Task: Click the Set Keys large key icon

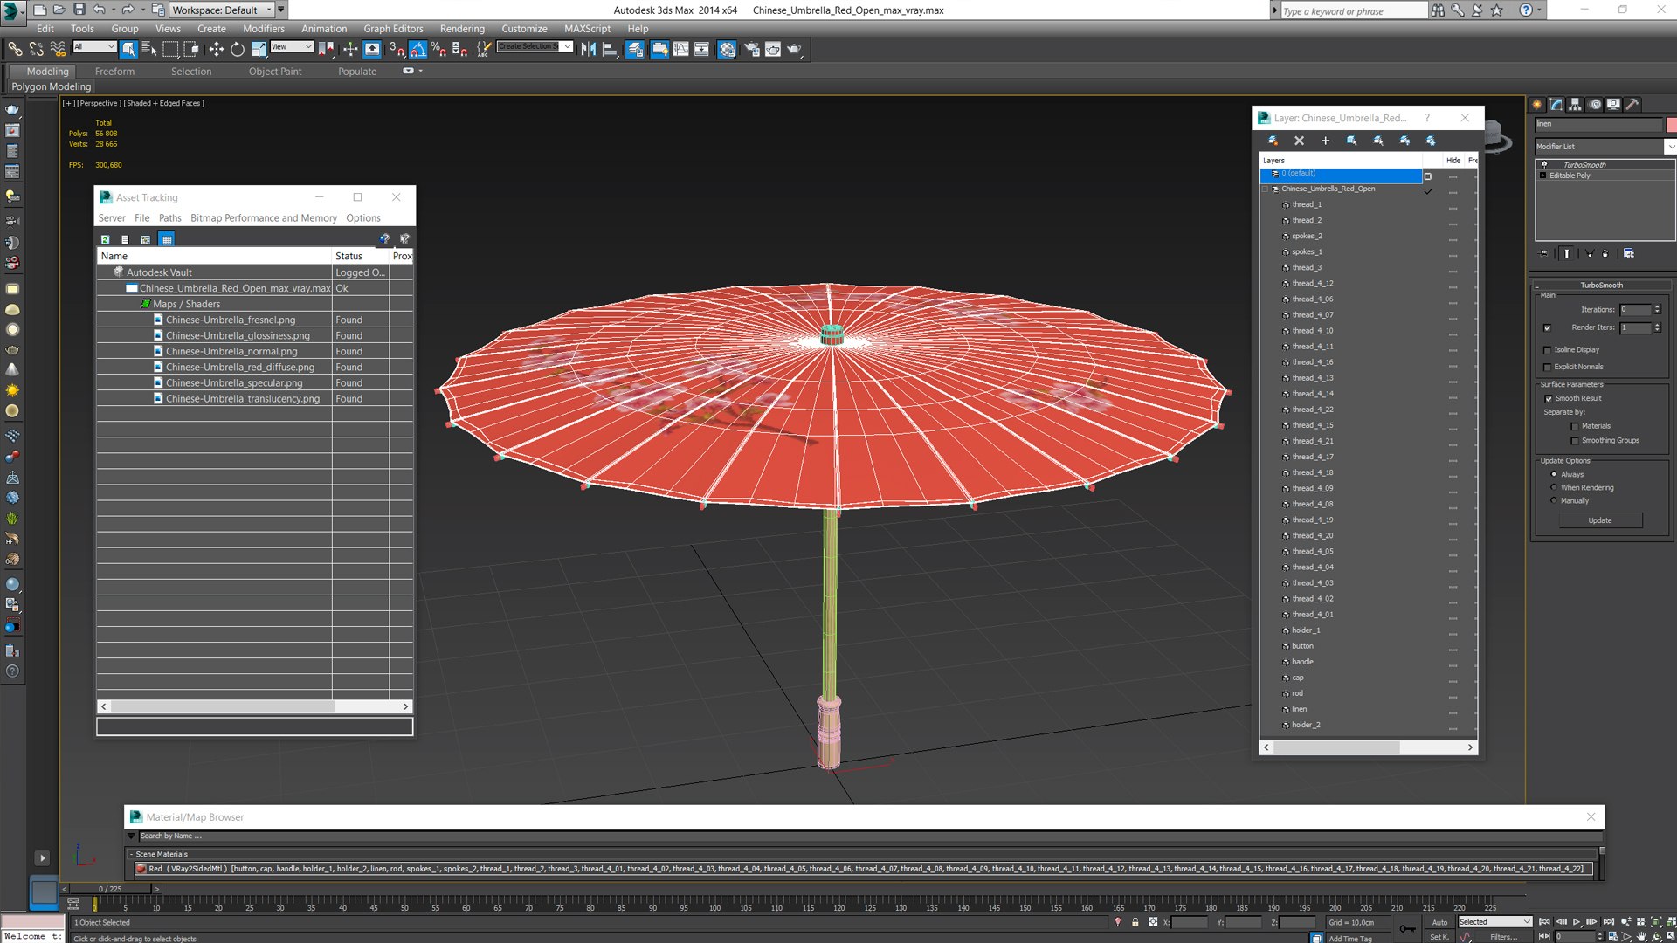Action: [1408, 929]
